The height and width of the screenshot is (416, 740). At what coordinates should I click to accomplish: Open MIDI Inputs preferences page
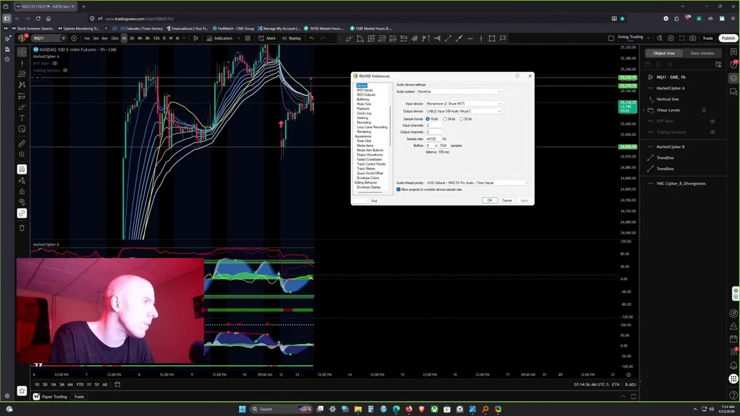365,90
